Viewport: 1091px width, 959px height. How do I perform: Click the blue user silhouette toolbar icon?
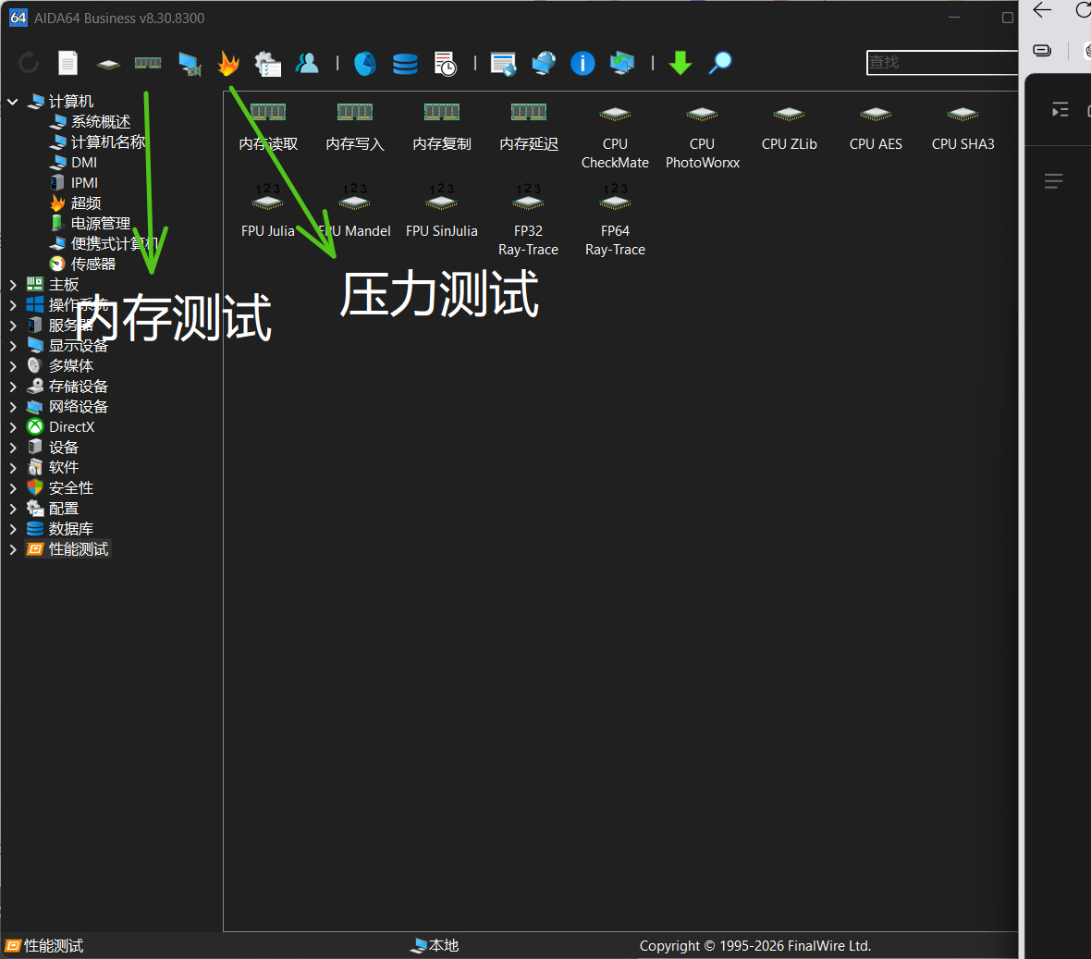tap(307, 63)
